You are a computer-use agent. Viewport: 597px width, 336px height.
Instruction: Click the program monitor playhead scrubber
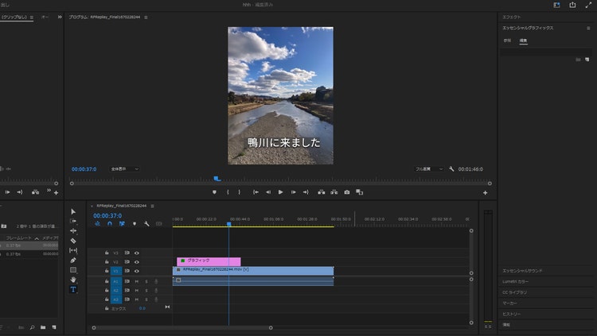click(217, 180)
